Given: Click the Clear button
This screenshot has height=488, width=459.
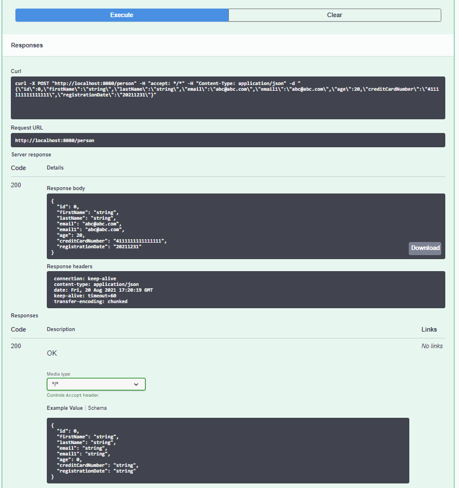Looking at the screenshot, I should tap(335, 15).
